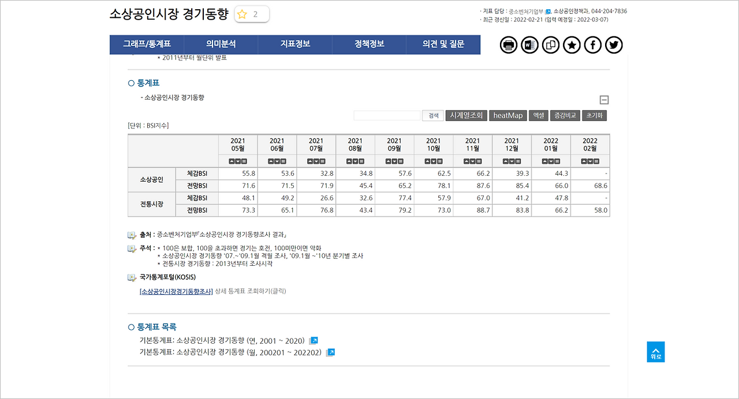Click the icon beside 국가통계포털(KOSIS)

(x=132, y=277)
